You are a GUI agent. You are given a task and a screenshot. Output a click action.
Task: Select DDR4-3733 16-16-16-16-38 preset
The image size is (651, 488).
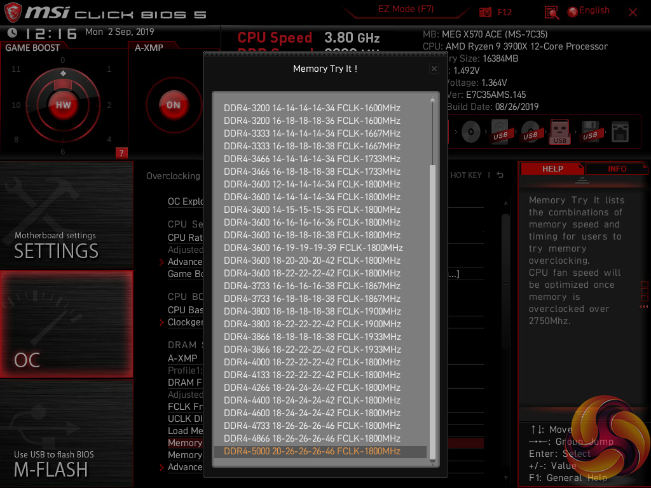coord(312,286)
